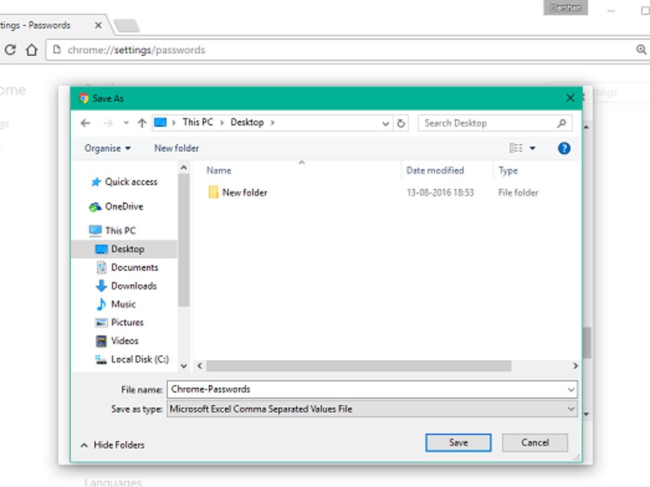Click the Save button
Screen dimensions: 650x487
458,443
